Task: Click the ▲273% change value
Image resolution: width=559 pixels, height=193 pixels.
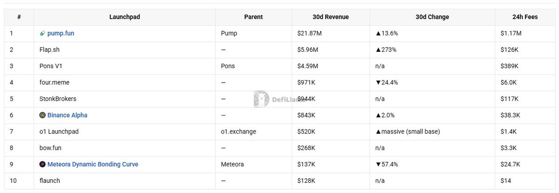Action: (x=386, y=50)
